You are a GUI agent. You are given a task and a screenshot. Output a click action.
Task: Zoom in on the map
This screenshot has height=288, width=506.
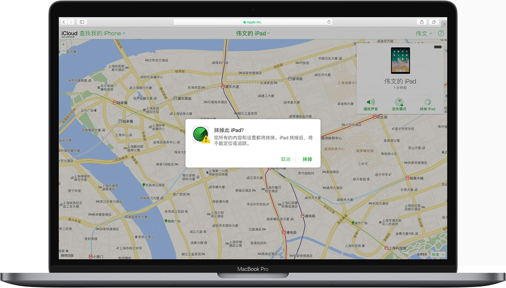63,44
